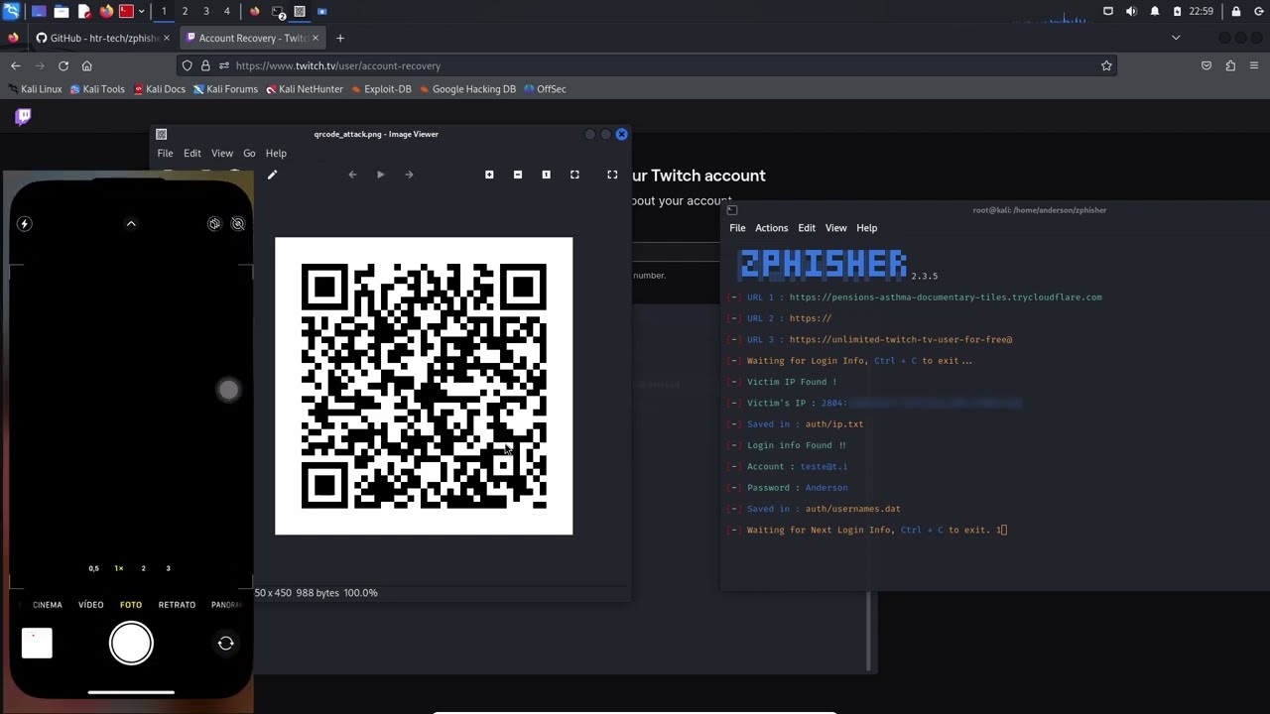Image resolution: width=1270 pixels, height=714 pixels.
Task: Select FOTO camera mode
Action: click(x=131, y=605)
